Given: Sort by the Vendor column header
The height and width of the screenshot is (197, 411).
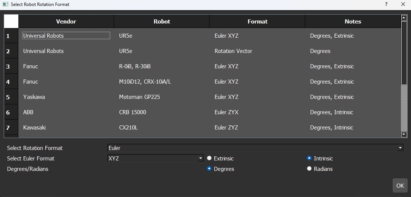Looking at the screenshot, I should 66,21.
